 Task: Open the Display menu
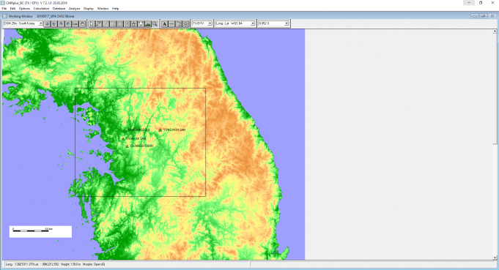(89, 9)
